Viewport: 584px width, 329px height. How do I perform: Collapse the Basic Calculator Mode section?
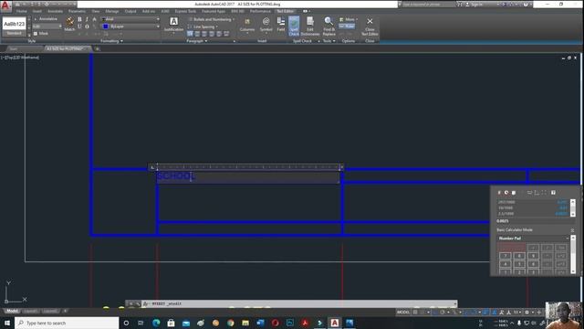tap(572, 230)
